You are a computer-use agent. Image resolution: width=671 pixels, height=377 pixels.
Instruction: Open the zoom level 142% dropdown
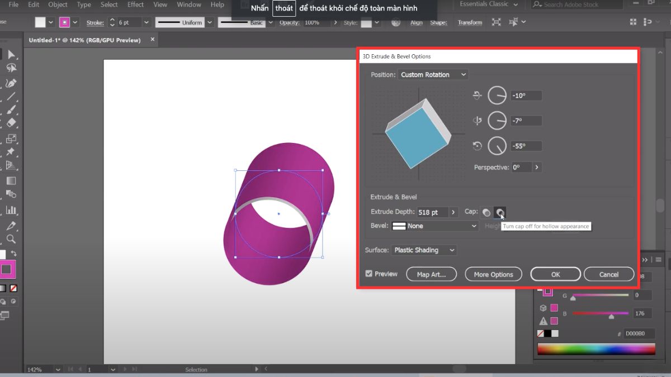coord(56,369)
